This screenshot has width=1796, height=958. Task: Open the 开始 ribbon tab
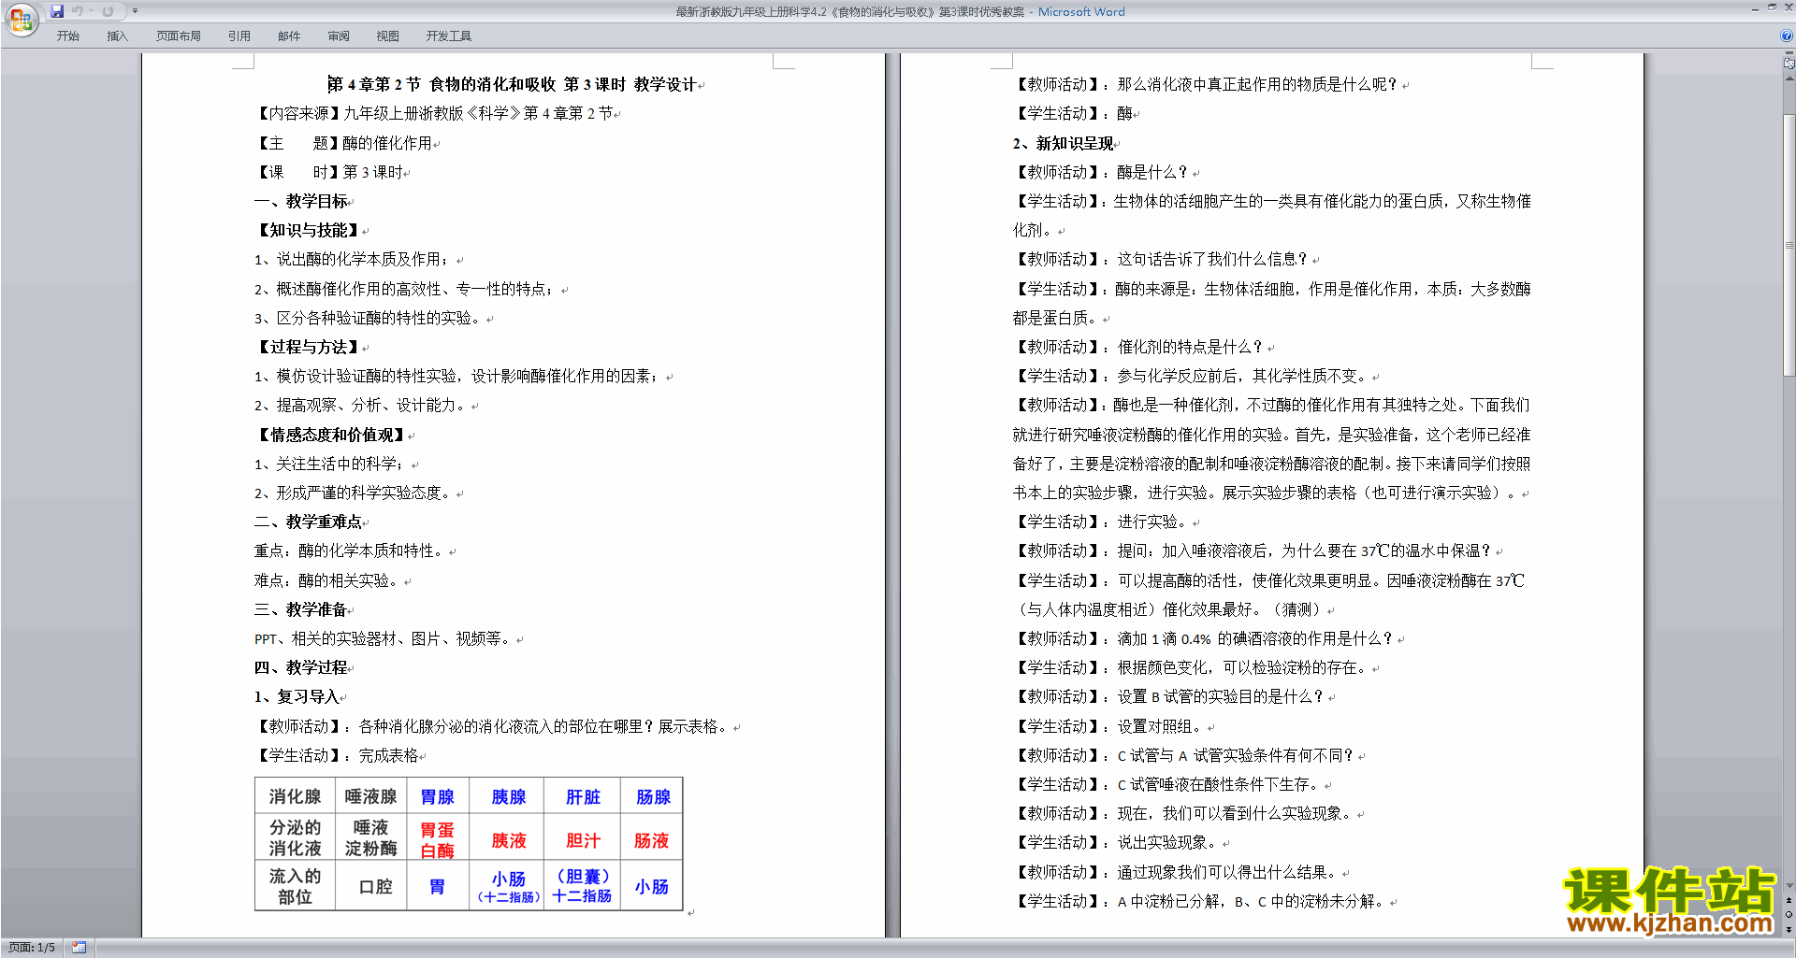tap(67, 36)
